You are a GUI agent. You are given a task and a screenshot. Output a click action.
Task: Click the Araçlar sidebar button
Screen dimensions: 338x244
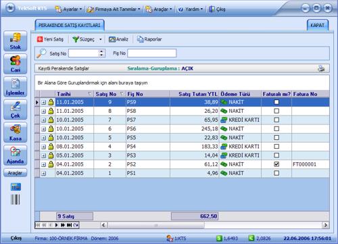pyautogui.click(x=16, y=173)
